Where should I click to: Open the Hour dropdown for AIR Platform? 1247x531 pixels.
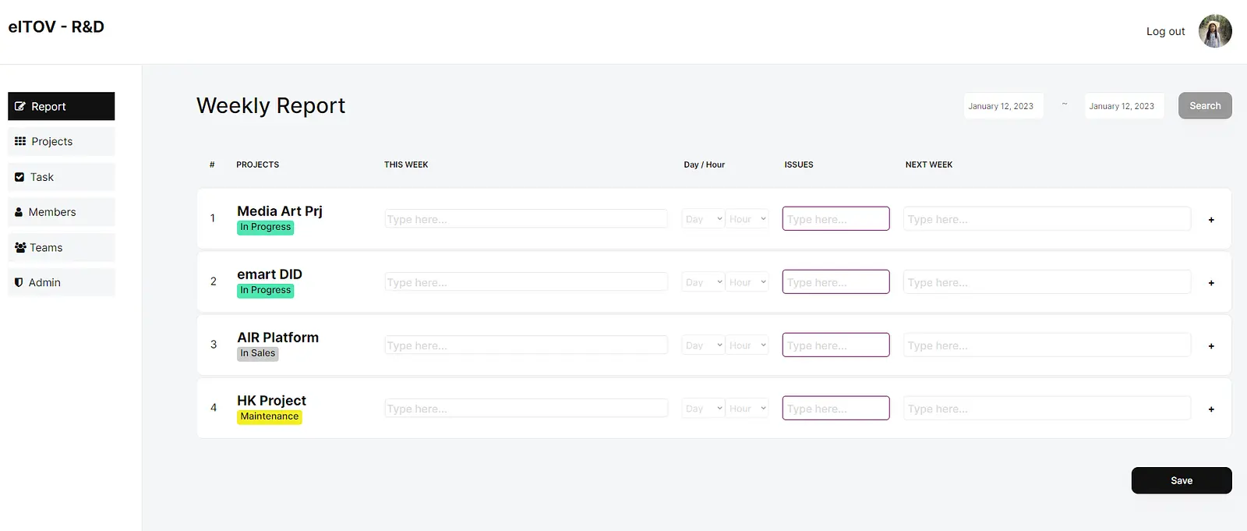[x=747, y=345]
